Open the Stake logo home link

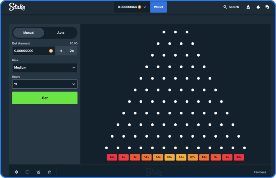(17, 7)
